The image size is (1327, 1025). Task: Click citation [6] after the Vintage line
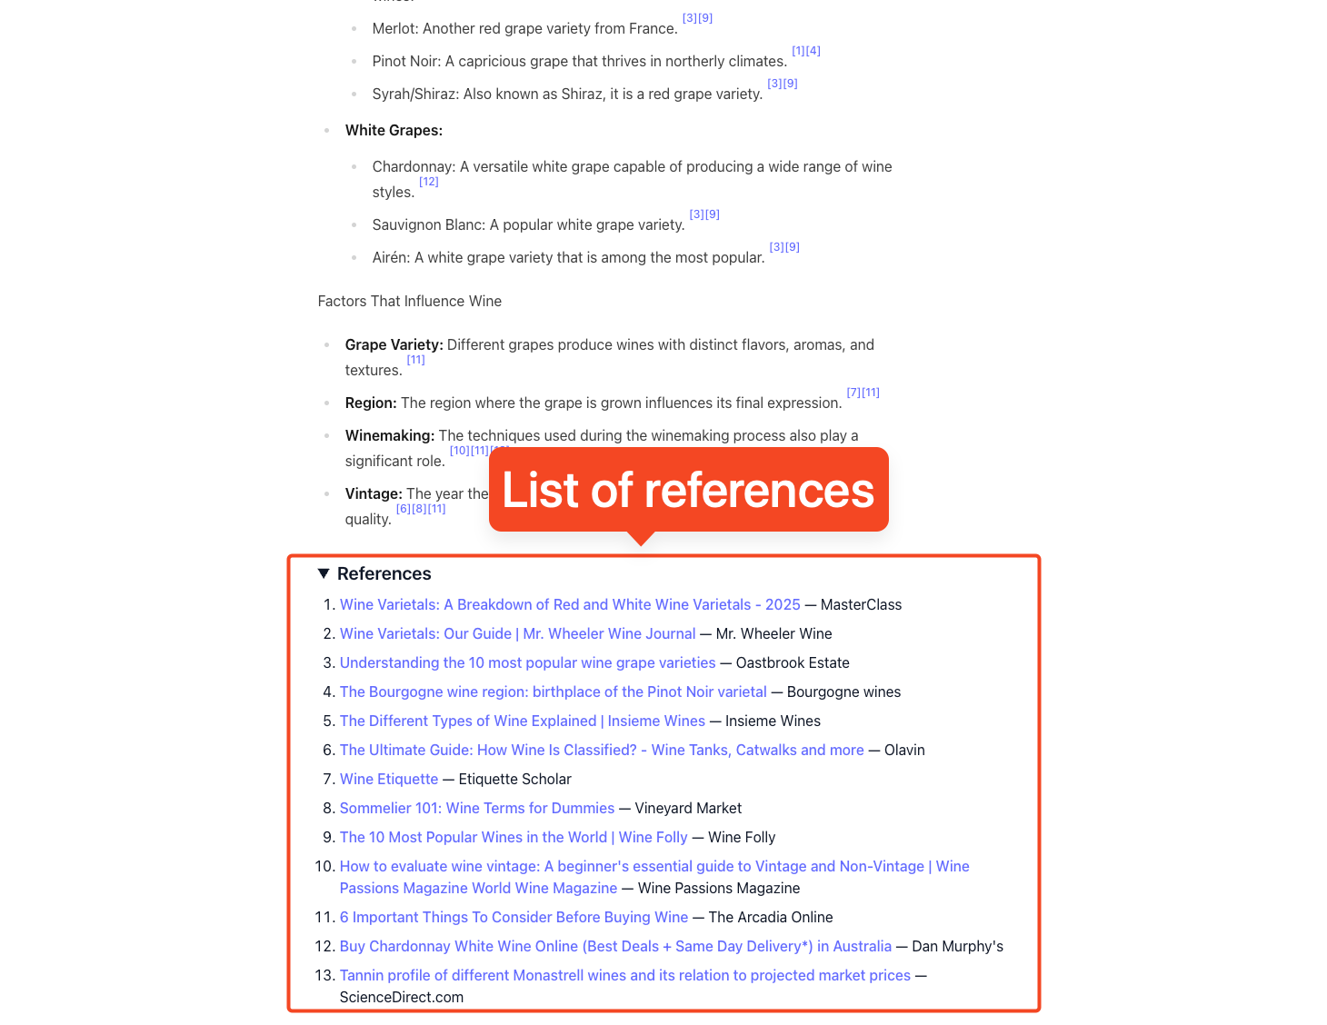click(x=404, y=509)
